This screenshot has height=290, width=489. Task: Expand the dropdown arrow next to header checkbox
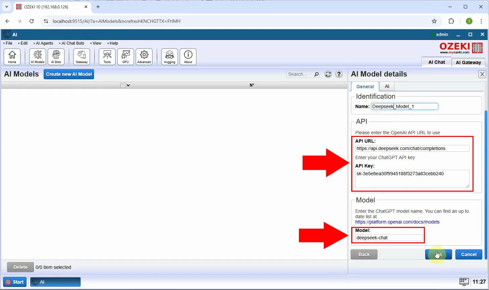[x=128, y=85]
